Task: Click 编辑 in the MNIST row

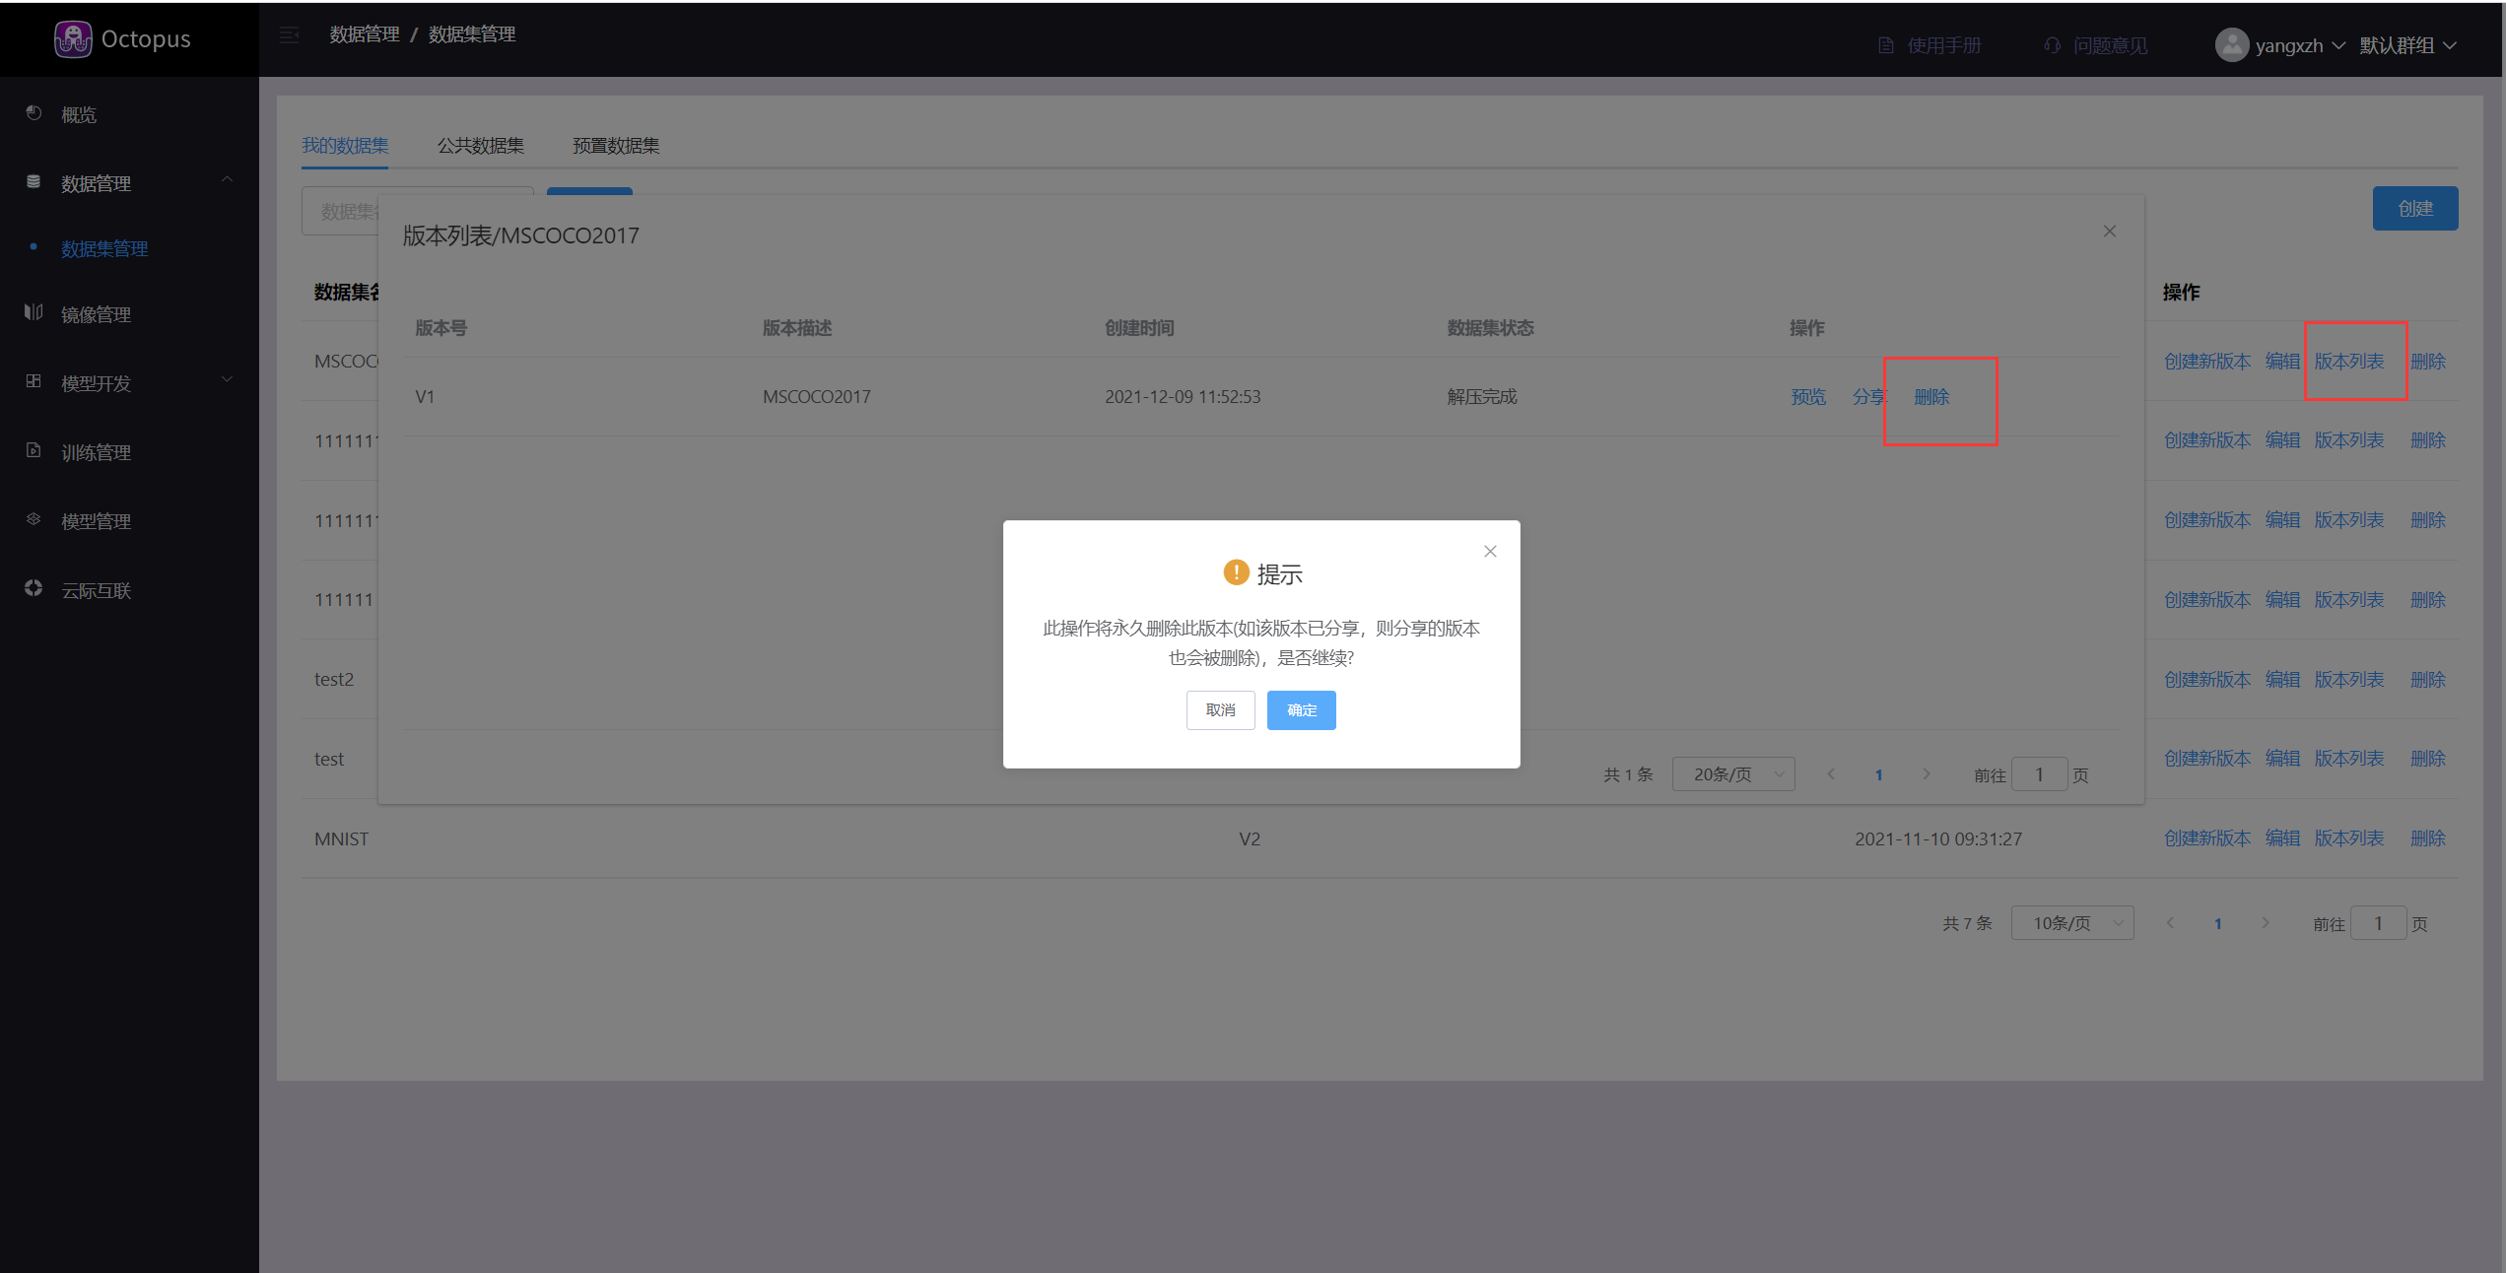Action: pos(2282,838)
